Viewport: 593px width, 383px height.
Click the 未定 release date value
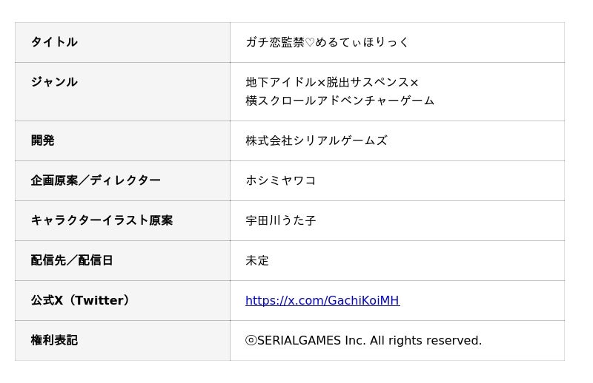click(x=257, y=260)
